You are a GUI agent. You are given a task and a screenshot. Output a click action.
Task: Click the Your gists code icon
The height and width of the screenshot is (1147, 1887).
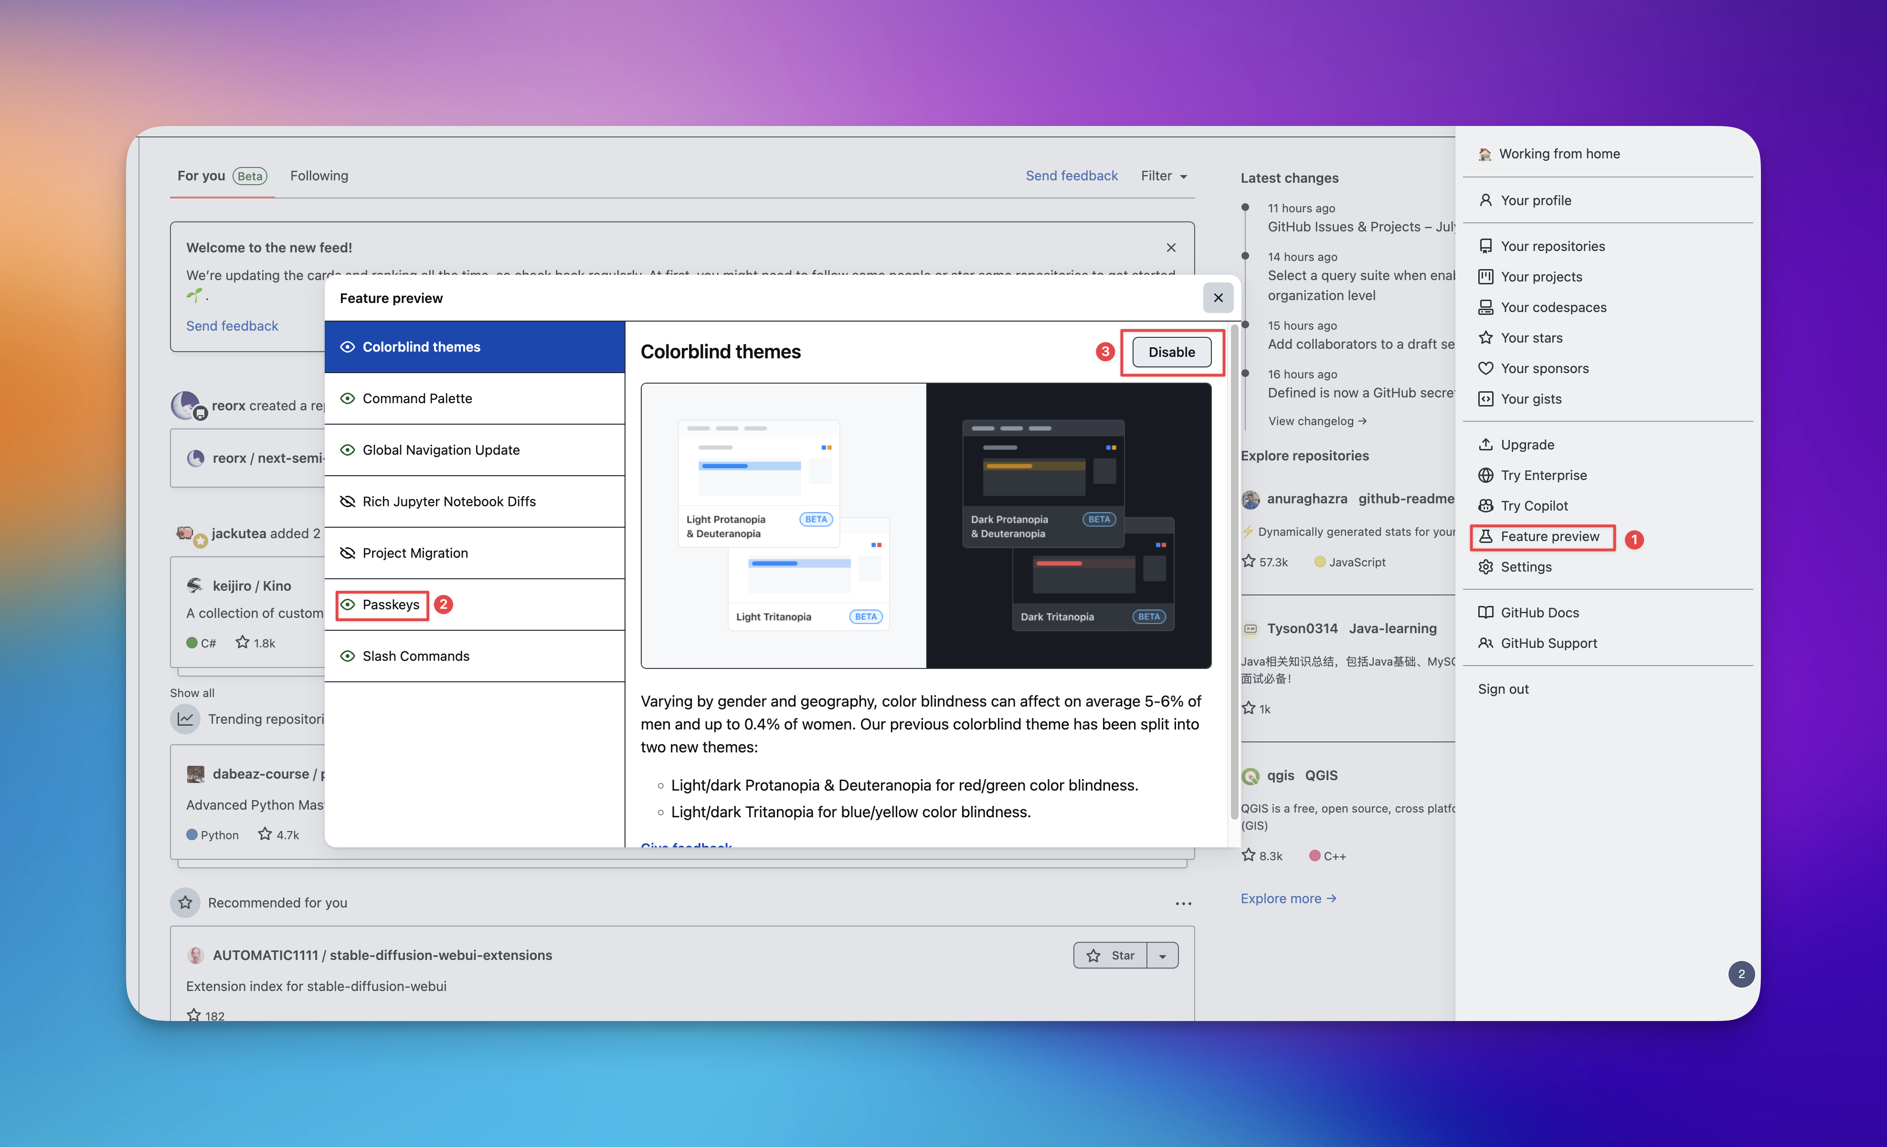click(x=1485, y=399)
